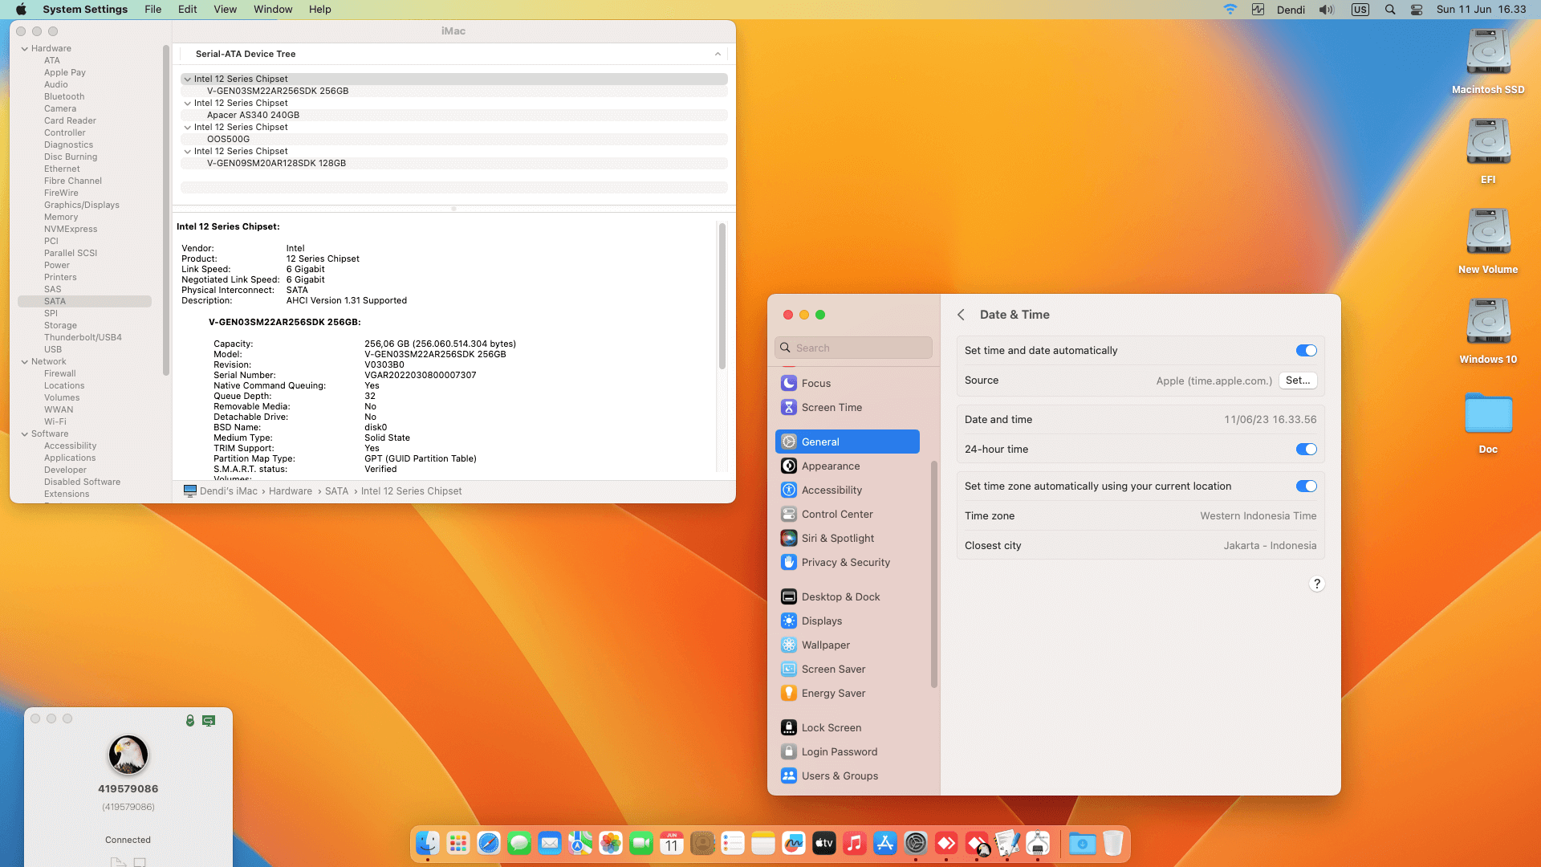Open Freeform from the Dock
The height and width of the screenshot is (867, 1541).
(794, 844)
